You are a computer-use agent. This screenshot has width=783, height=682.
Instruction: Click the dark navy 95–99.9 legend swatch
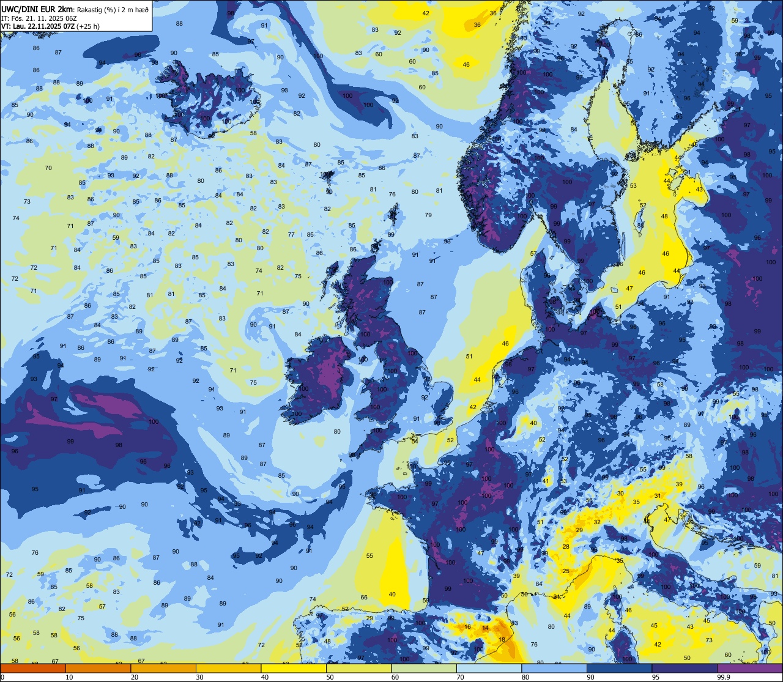[685, 668]
